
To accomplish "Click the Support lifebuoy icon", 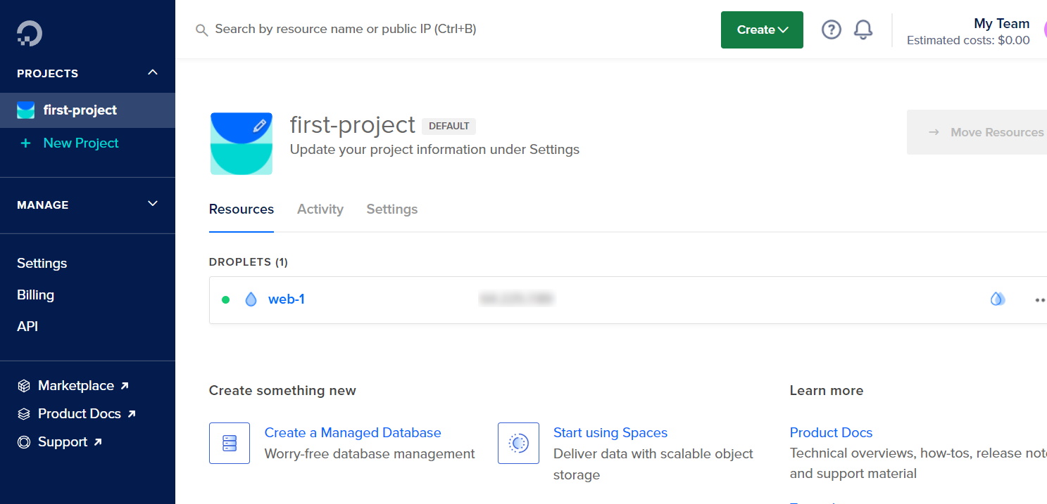I will point(24,442).
